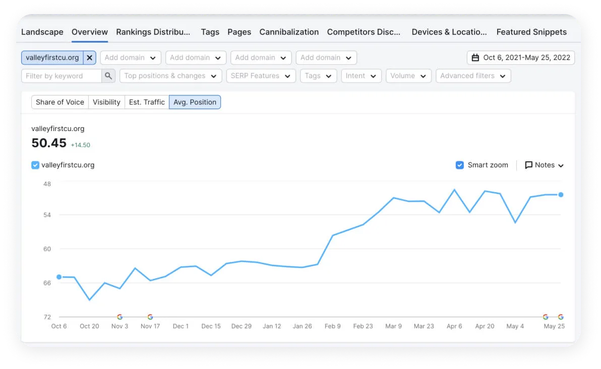
Task: Click Google update marker near Nov 3
Action: [119, 317]
